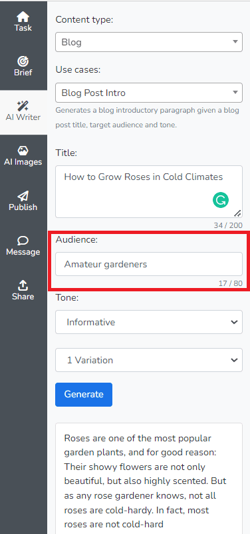Open the AI Images picture icon
The image size is (250, 534).
[23, 151]
